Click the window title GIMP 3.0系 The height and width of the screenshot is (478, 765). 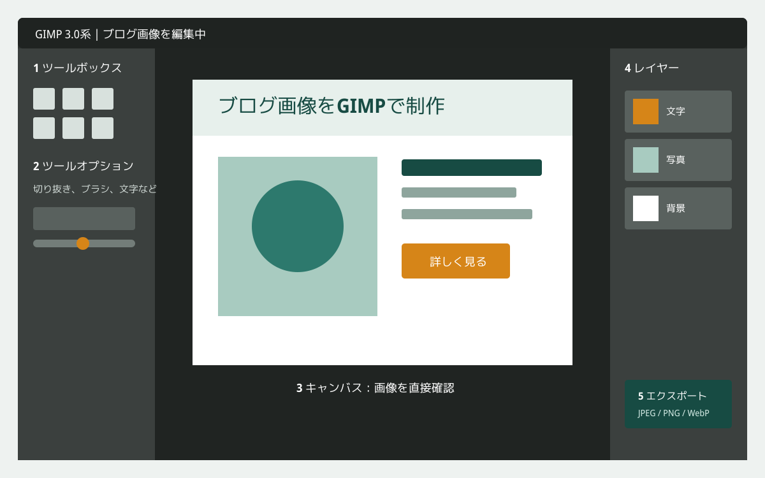click(63, 34)
